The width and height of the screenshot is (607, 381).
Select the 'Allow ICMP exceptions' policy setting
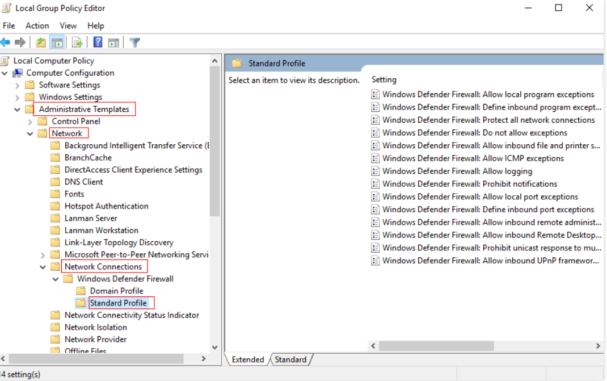tap(473, 158)
